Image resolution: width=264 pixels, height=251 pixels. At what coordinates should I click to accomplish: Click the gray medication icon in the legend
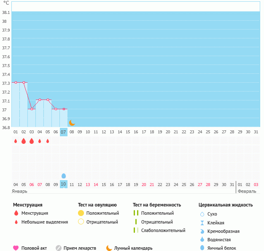(59, 248)
